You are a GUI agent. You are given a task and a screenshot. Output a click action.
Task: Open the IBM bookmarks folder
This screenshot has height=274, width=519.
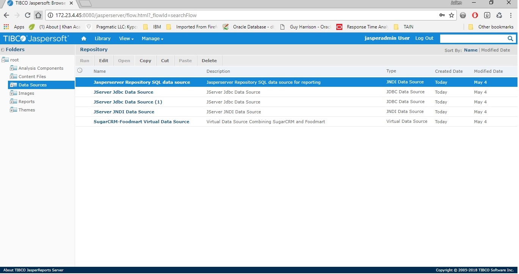(x=152, y=27)
